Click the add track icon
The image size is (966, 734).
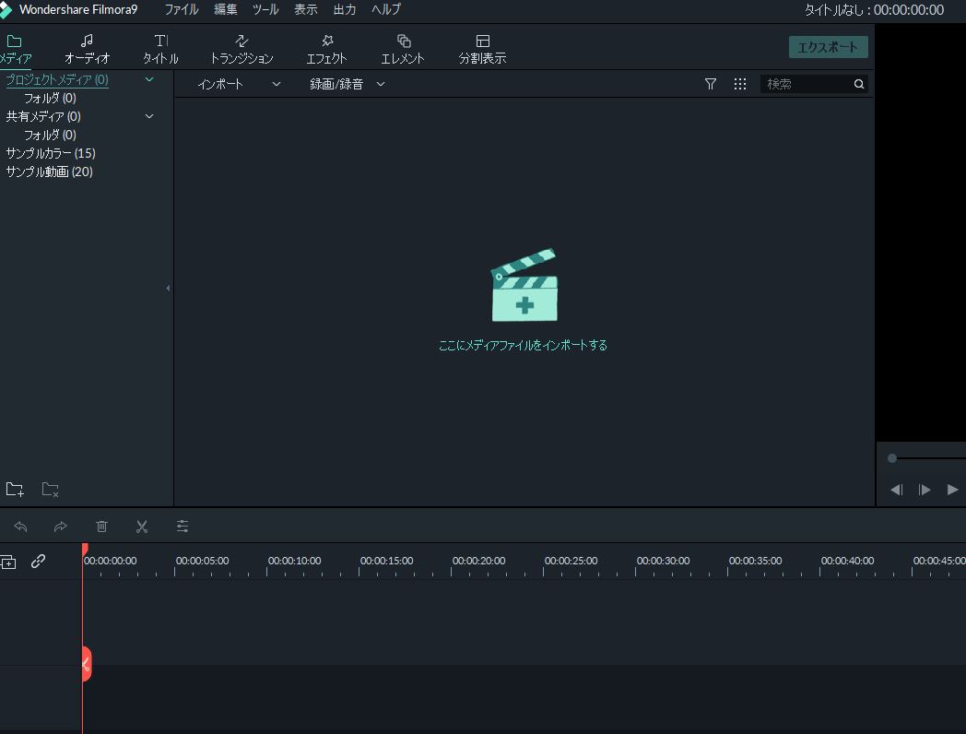8,562
